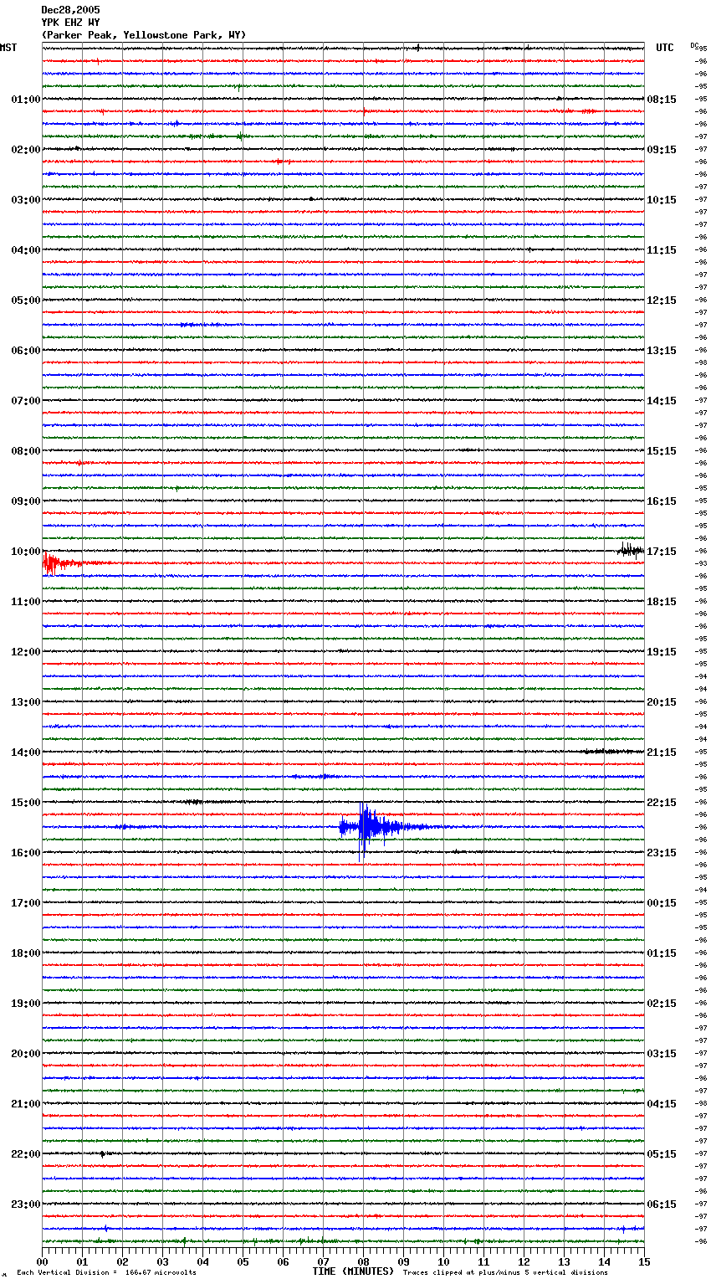Select the 14:00 MST hour label

tap(26, 752)
